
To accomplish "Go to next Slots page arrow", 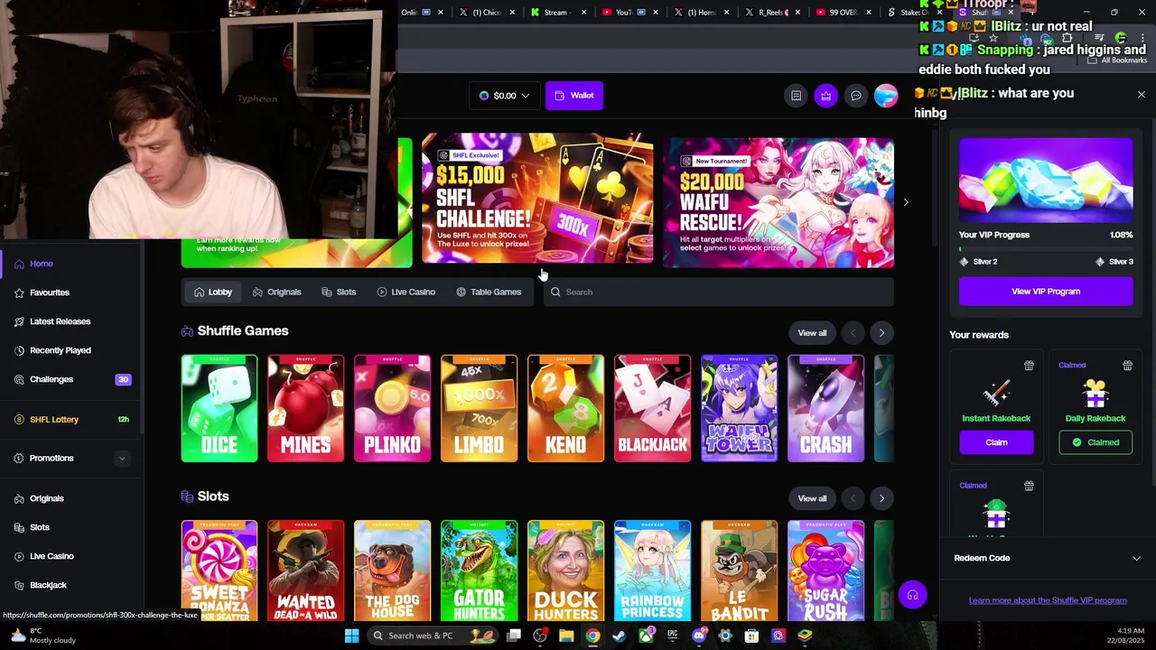I will [881, 498].
